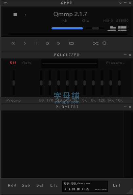Open the equalizer Presets dropdown
This screenshot has height=195, width=133.
click(x=115, y=63)
